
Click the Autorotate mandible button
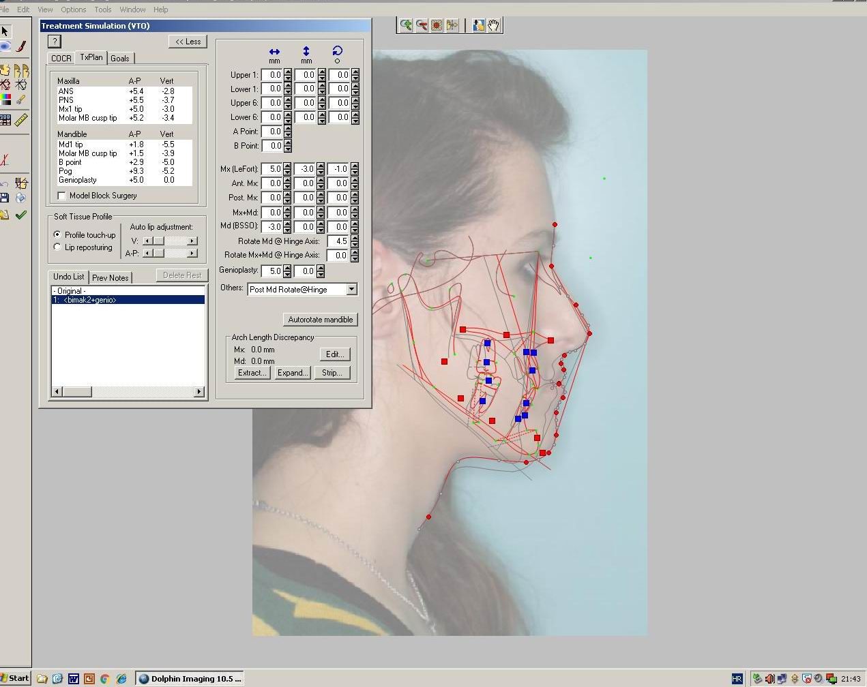click(x=320, y=320)
